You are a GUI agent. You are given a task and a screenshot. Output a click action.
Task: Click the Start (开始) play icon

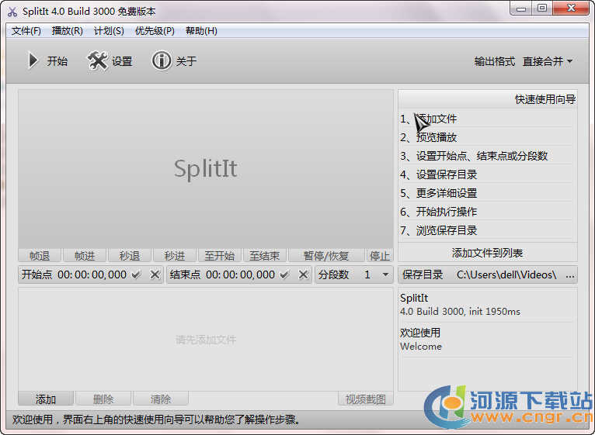tap(33, 61)
